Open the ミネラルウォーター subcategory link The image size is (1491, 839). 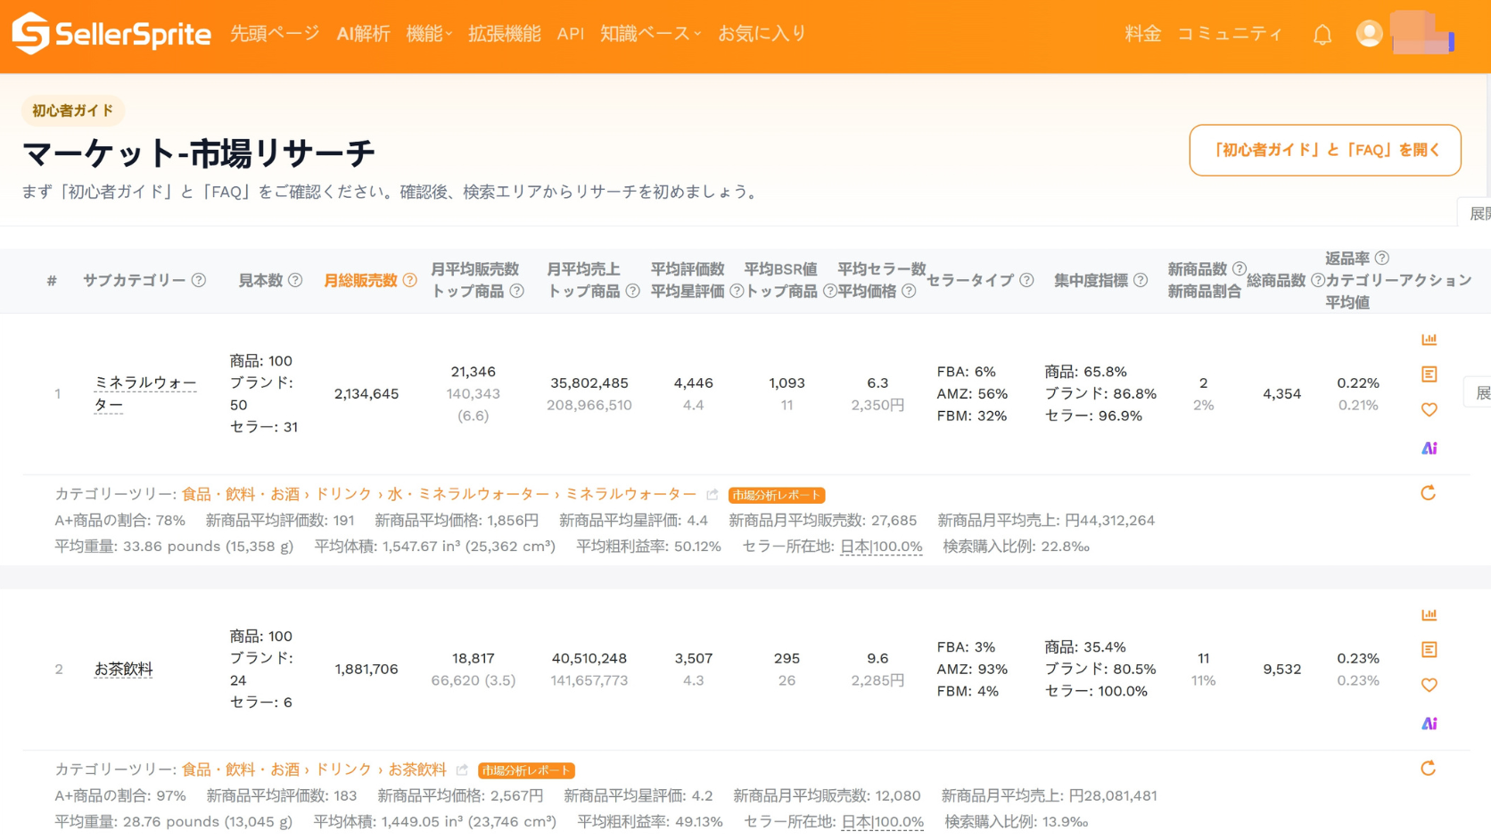(145, 393)
